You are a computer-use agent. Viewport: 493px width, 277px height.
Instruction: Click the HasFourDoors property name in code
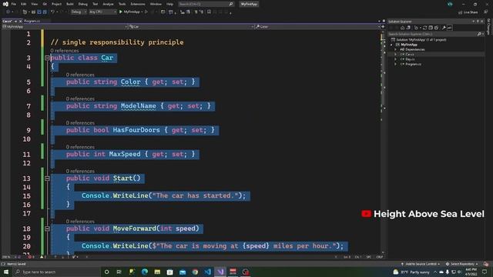tap(136, 130)
